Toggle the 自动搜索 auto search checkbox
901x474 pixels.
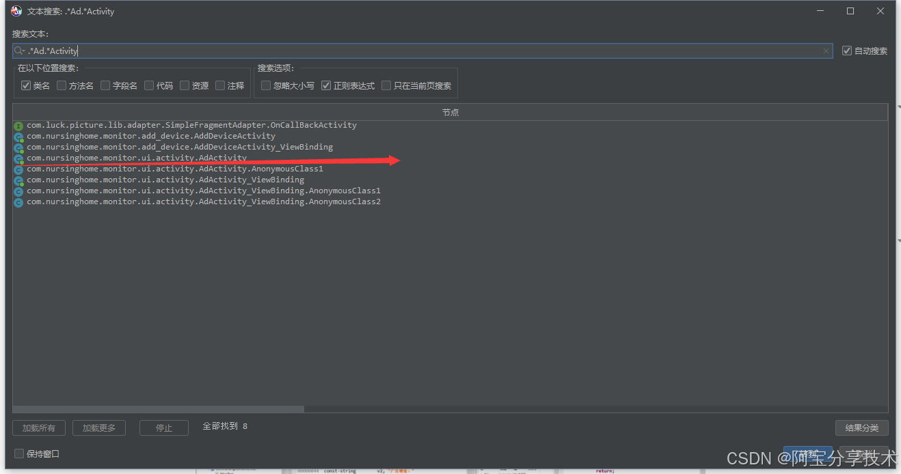point(847,51)
